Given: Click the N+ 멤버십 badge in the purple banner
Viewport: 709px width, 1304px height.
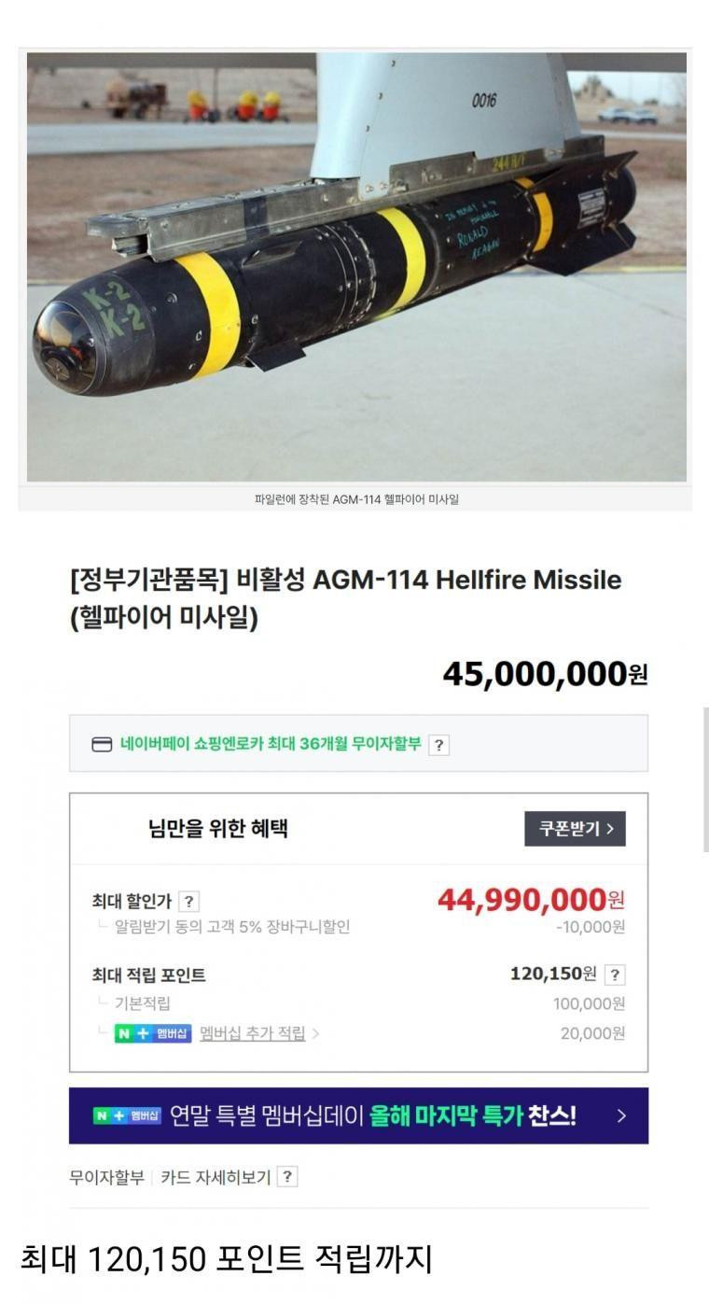Looking at the screenshot, I should [x=127, y=1116].
